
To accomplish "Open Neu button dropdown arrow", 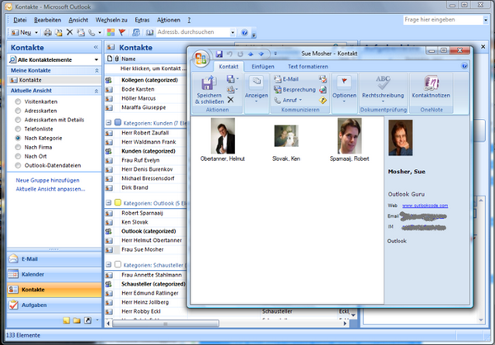I will pos(36,32).
